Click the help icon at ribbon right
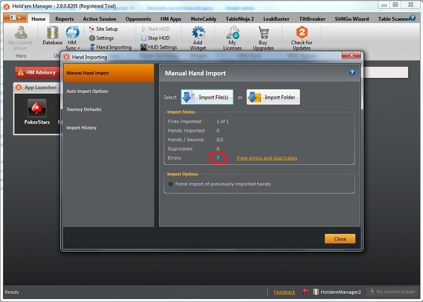Viewport: 423px width, 302px height. [x=412, y=18]
